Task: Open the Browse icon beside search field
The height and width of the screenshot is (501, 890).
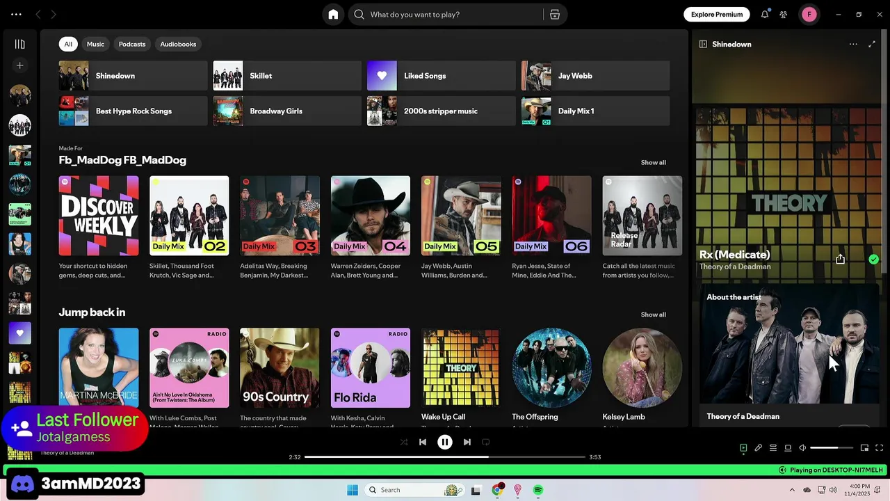Action: tap(554, 14)
